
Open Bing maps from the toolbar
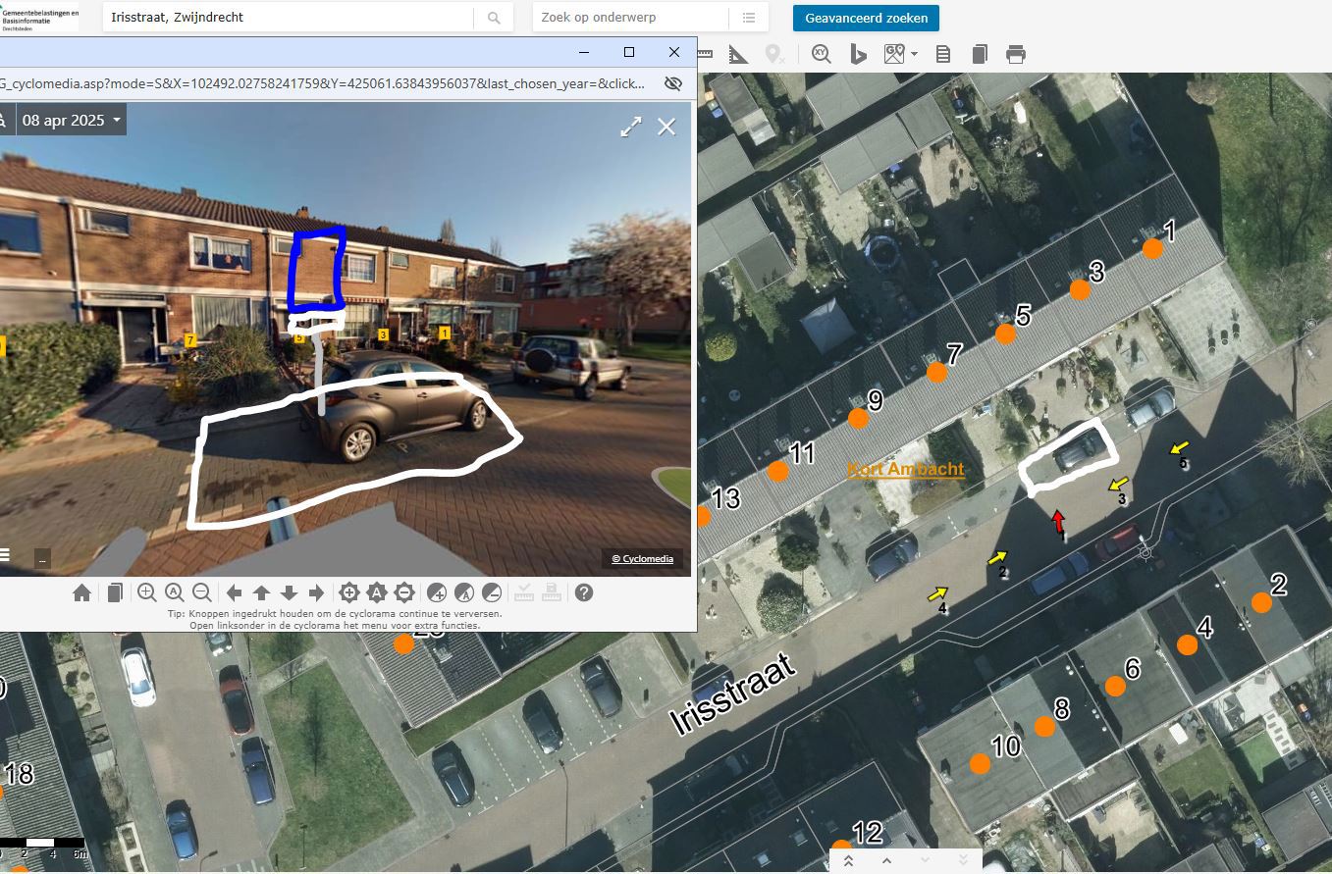[858, 55]
